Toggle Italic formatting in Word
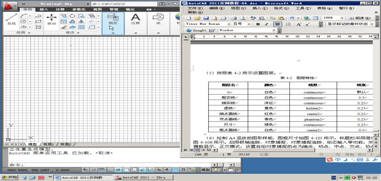This screenshot has height=181, width=381. click(x=266, y=24)
